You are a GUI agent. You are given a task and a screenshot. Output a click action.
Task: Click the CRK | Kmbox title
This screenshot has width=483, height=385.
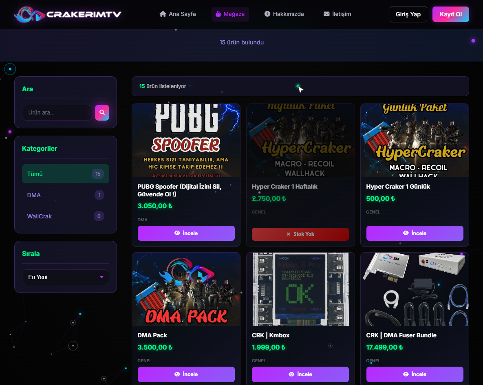click(x=271, y=335)
